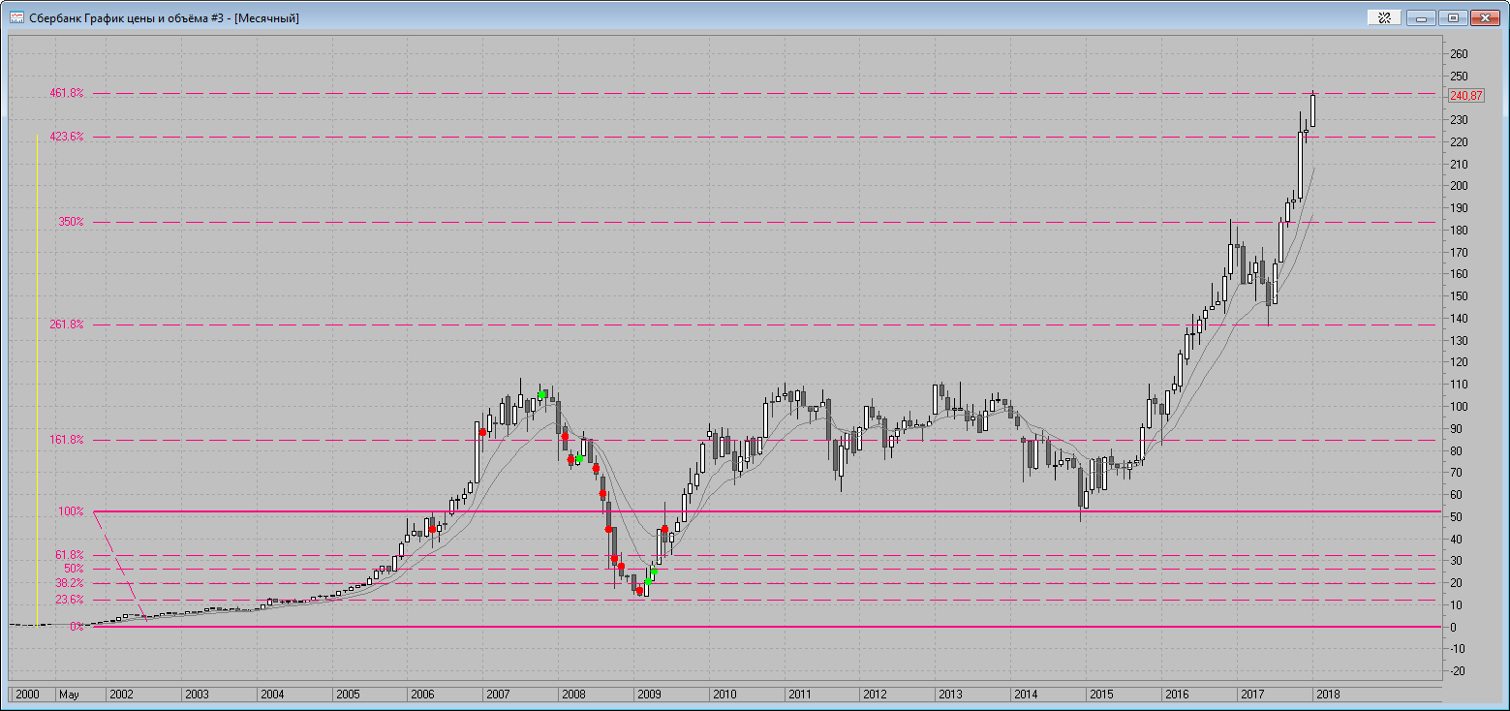Click the 2004 segment on time axis
The width and height of the screenshot is (1510, 711).
[x=294, y=695]
